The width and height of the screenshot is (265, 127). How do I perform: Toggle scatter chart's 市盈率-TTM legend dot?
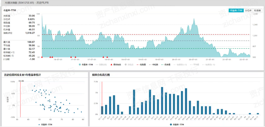click(x=45, y=124)
